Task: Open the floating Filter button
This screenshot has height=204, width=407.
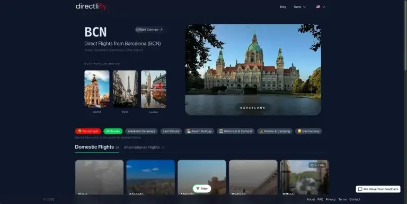Action: click(202, 189)
